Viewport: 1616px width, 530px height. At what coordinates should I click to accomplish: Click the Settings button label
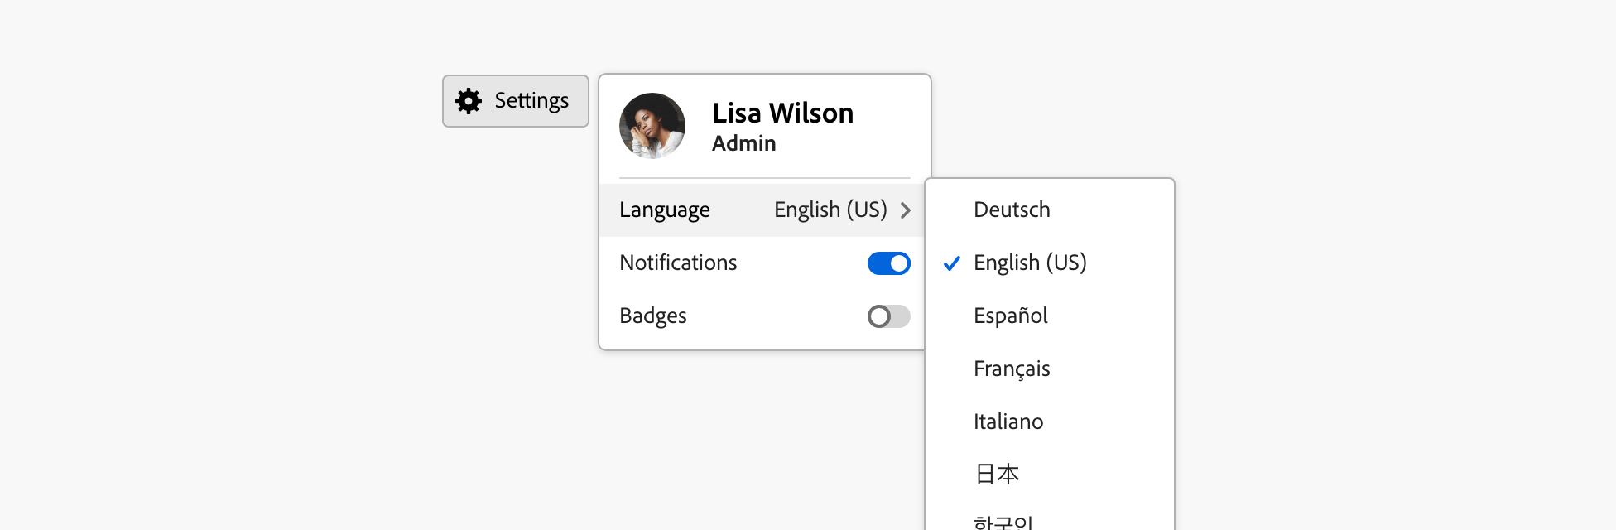[x=531, y=101]
